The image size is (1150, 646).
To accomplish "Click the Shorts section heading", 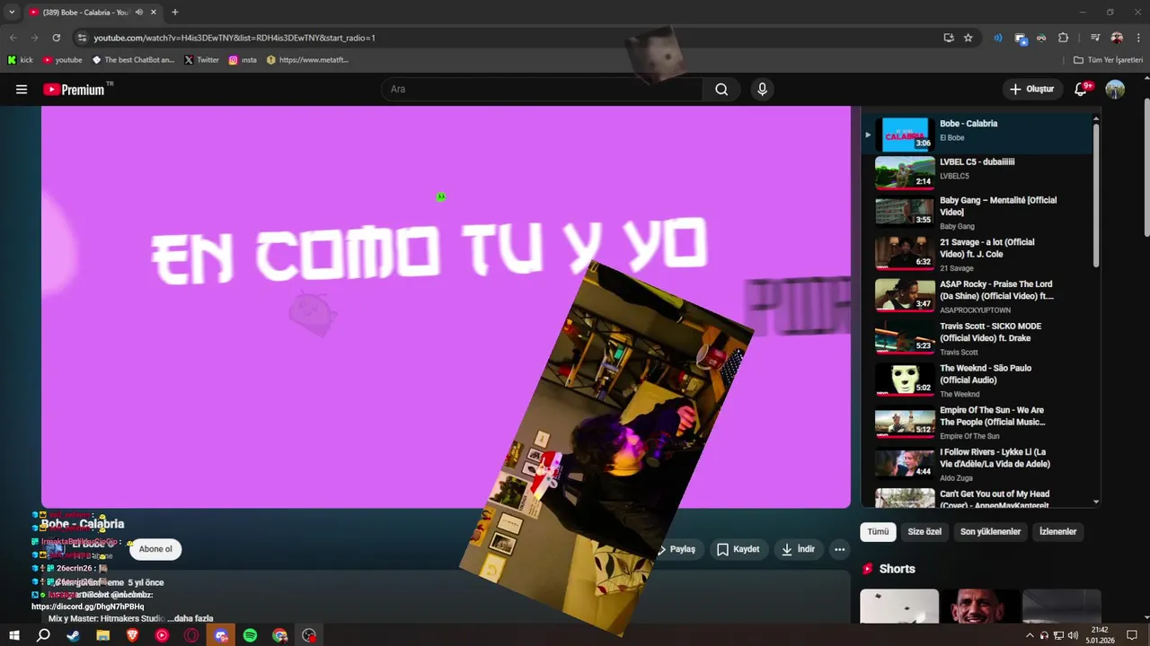I will pos(897,569).
